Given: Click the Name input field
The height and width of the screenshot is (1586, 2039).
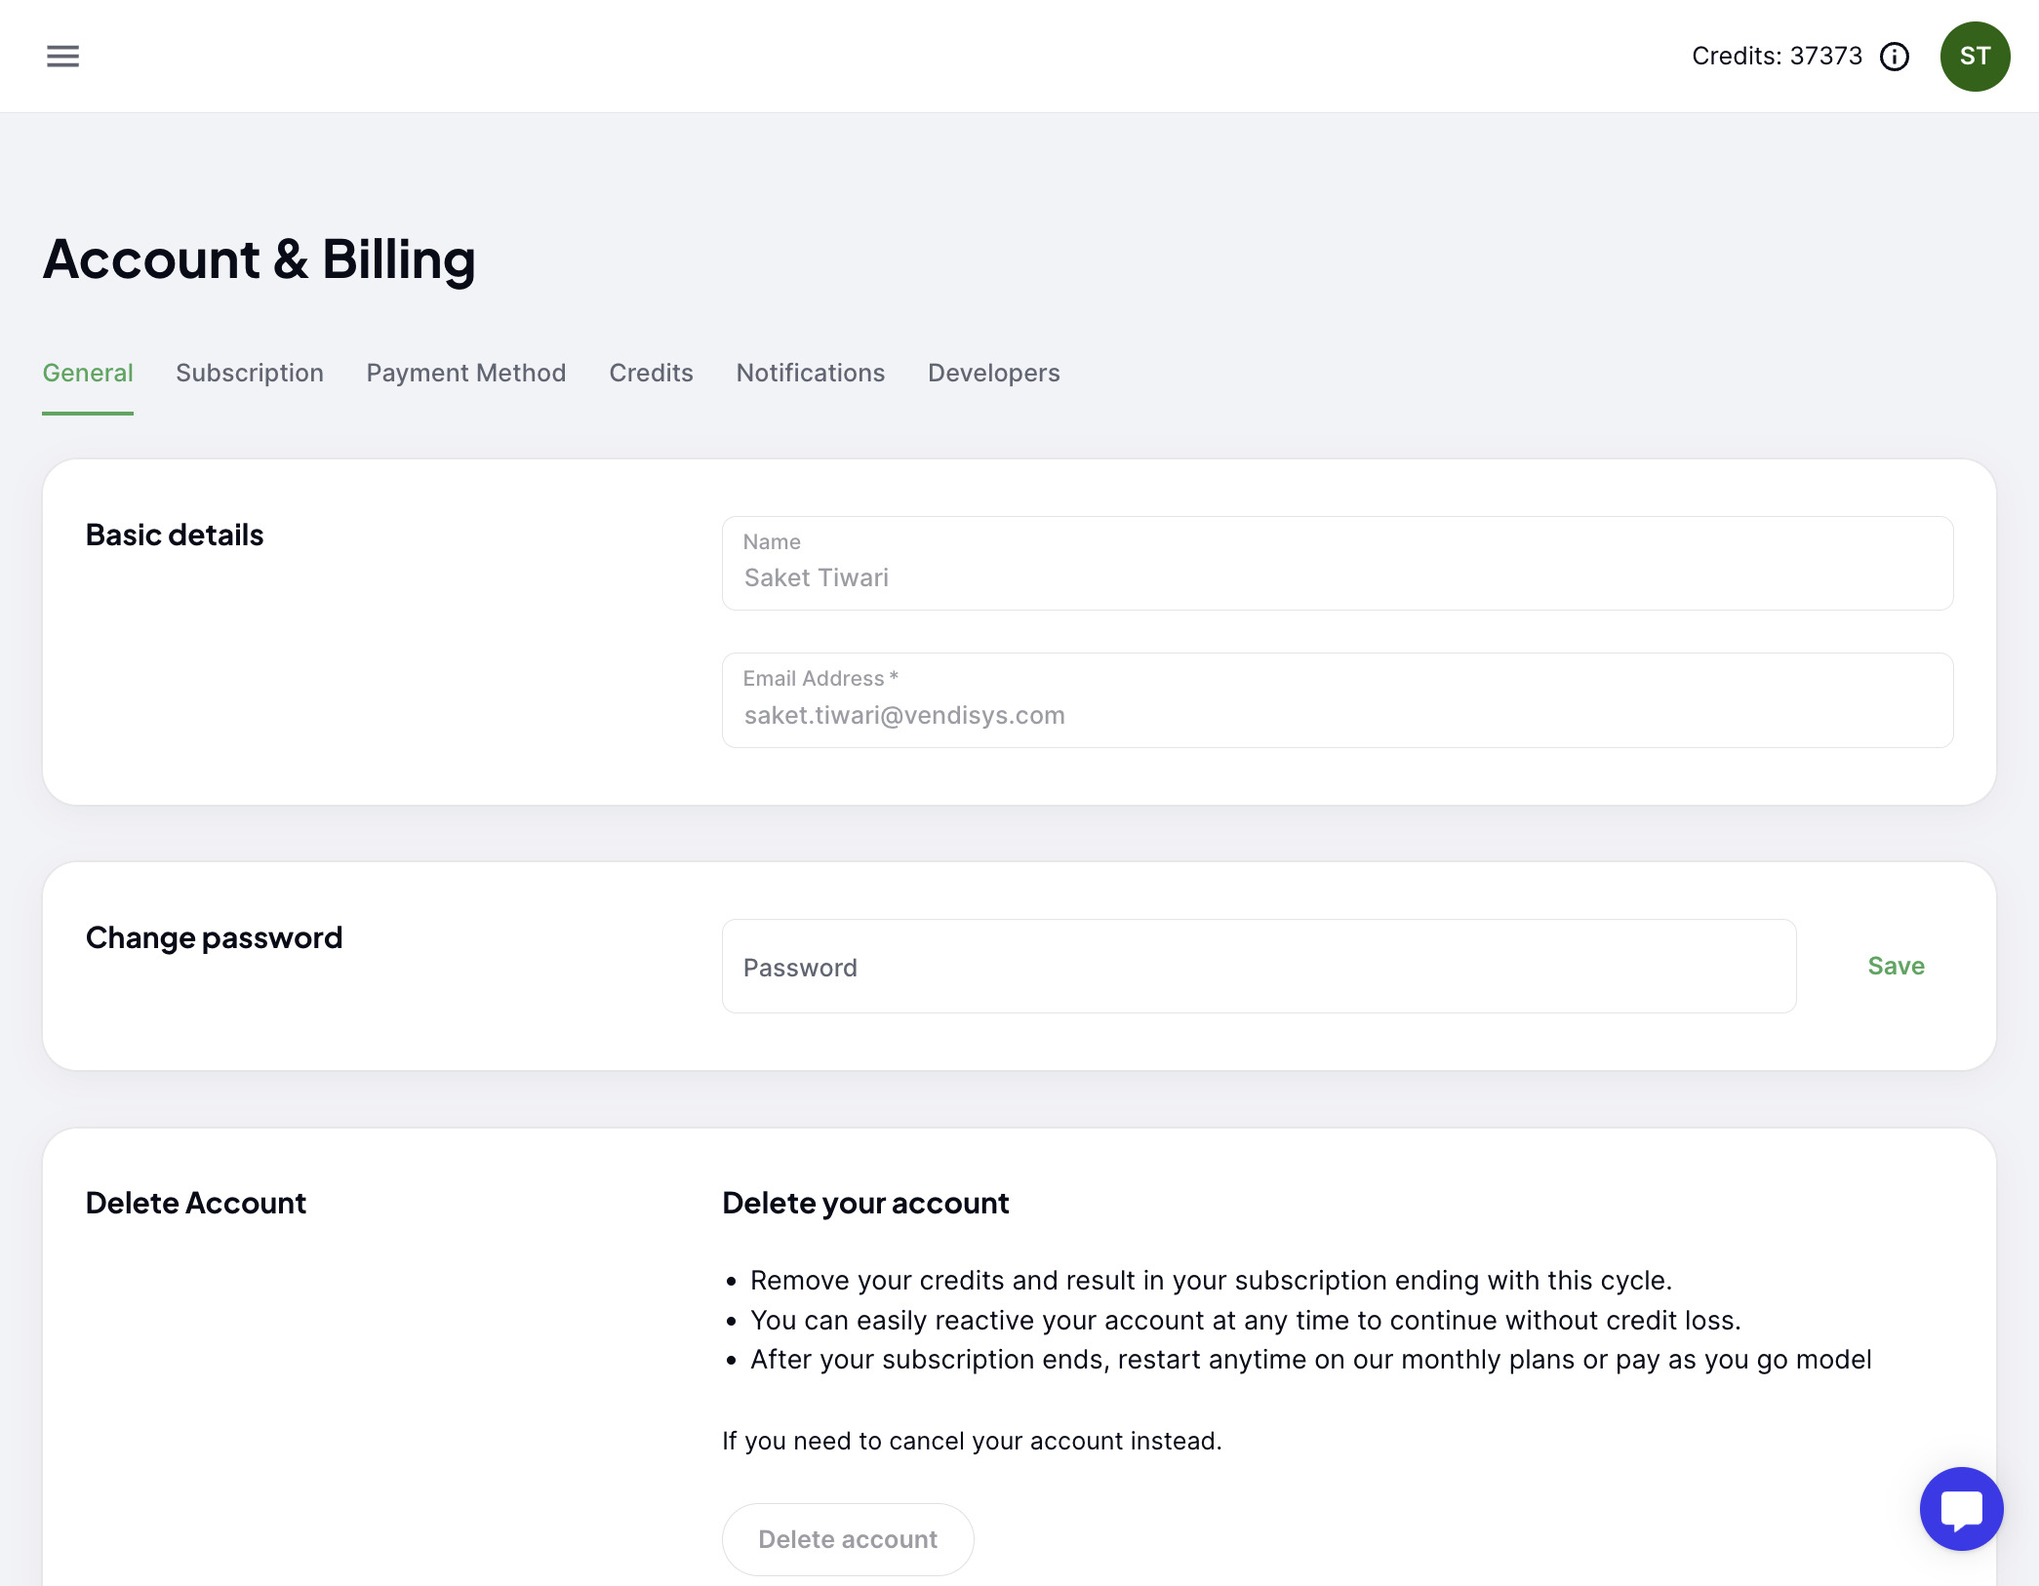Looking at the screenshot, I should [x=1337, y=564].
